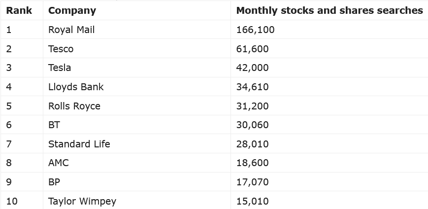
Task: Click the BP company cell
Action: [x=54, y=182]
